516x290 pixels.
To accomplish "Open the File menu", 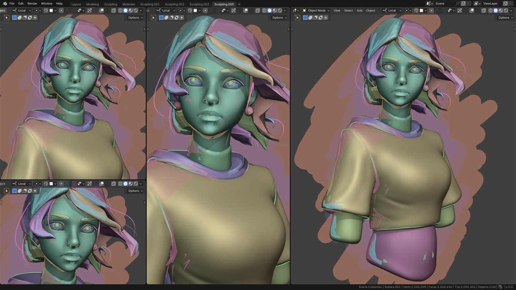I will tap(12, 3).
